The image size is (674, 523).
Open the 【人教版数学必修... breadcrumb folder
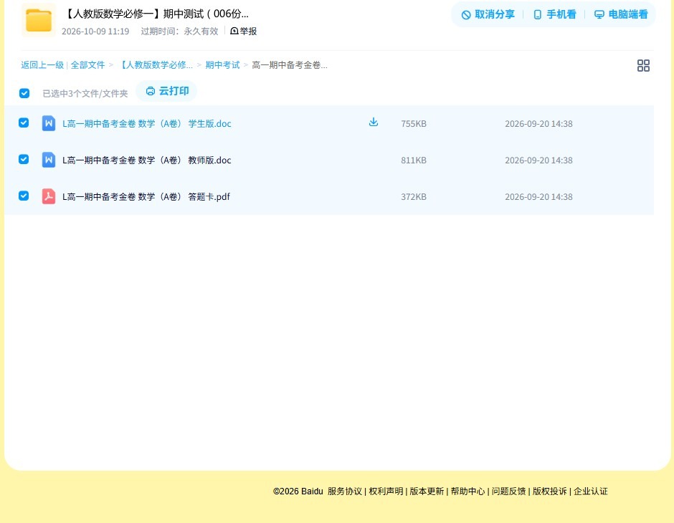pos(155,65)
